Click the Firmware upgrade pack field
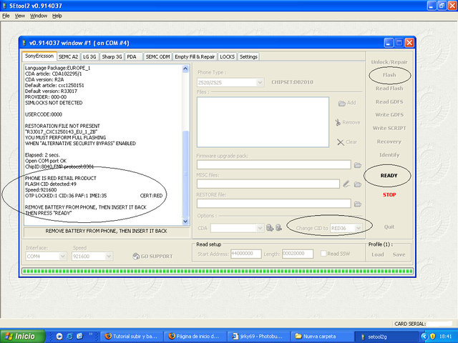Image resolution: width=458 pixels, height=343 pixels. click(x=273, y=165)
